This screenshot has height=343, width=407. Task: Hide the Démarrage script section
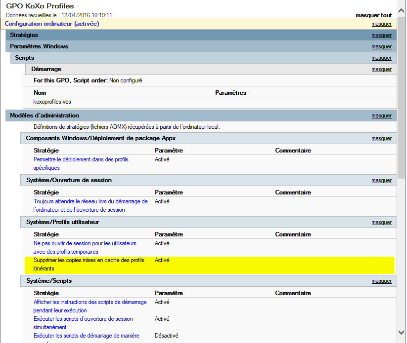(x=381, y=70)
